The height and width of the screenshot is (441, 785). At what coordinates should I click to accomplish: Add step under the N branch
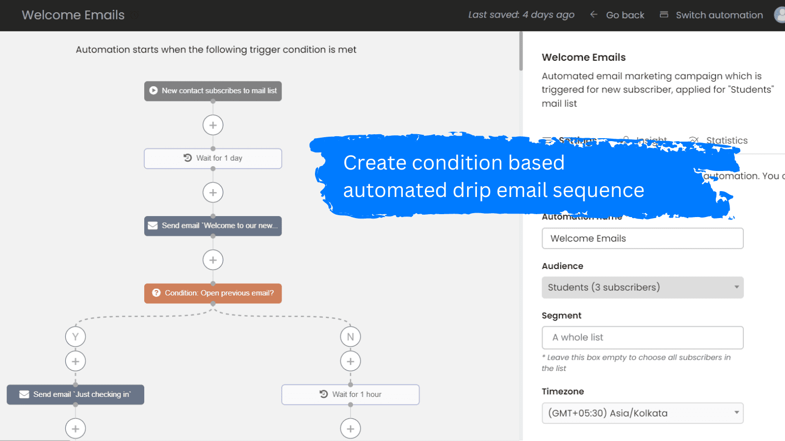click(x=350, y=362)
